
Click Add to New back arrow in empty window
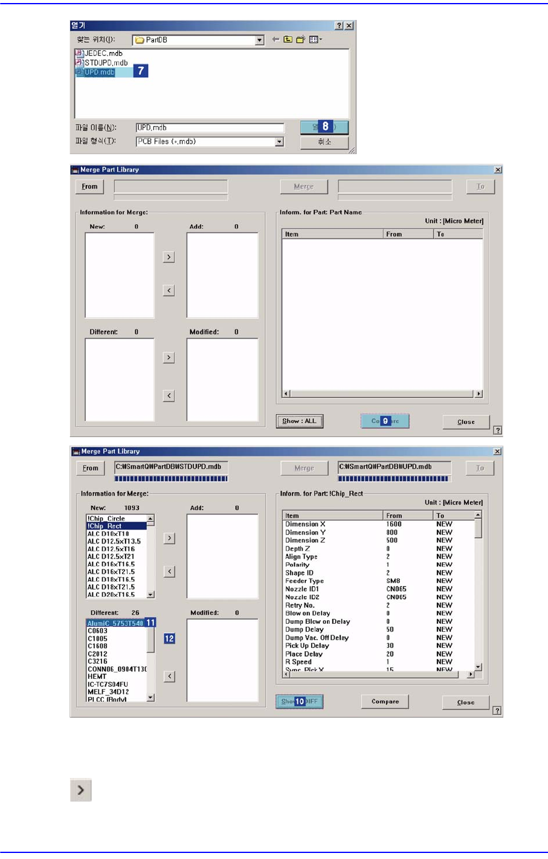pos(169,291)
